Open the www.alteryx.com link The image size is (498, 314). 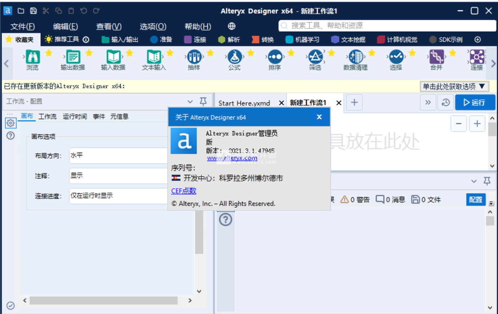232,158
